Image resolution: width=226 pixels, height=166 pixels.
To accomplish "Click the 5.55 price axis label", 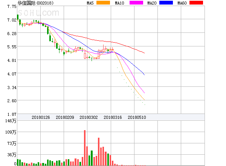I will click(x=12, y=47).
